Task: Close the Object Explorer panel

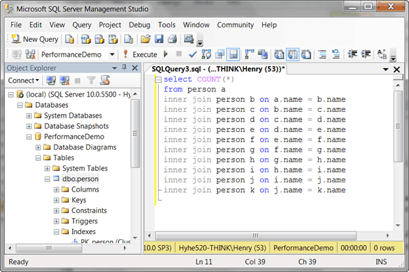Action: pyautogui.click(x=135, y=68)
